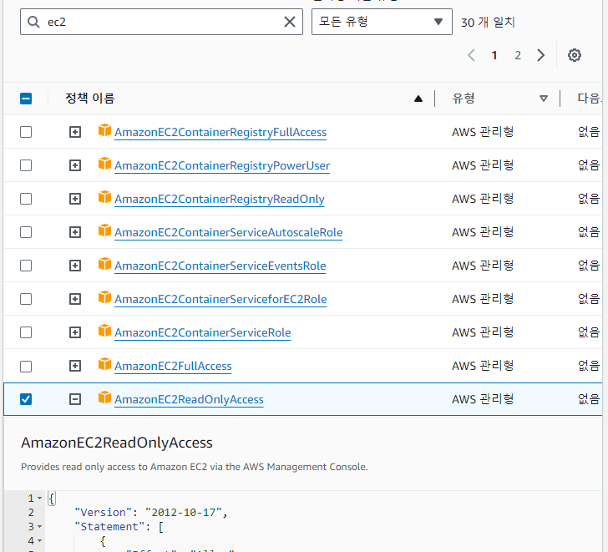This screenshot has height=552, width=608.
Task: Check AmazonEC2ContainerRegistryFullAccess checkbox
Action: [x=26, y=132]
